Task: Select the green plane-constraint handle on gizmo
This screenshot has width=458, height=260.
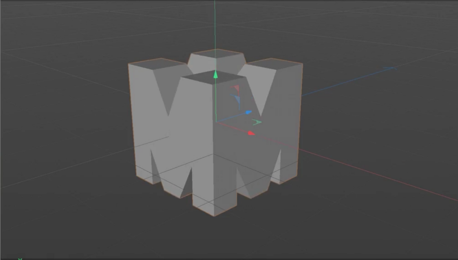Action: tap(257, 122)
